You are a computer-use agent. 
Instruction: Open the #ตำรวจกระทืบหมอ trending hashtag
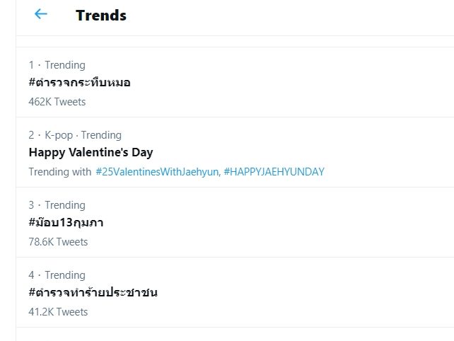pyautogui.click(x=79, y=82)
